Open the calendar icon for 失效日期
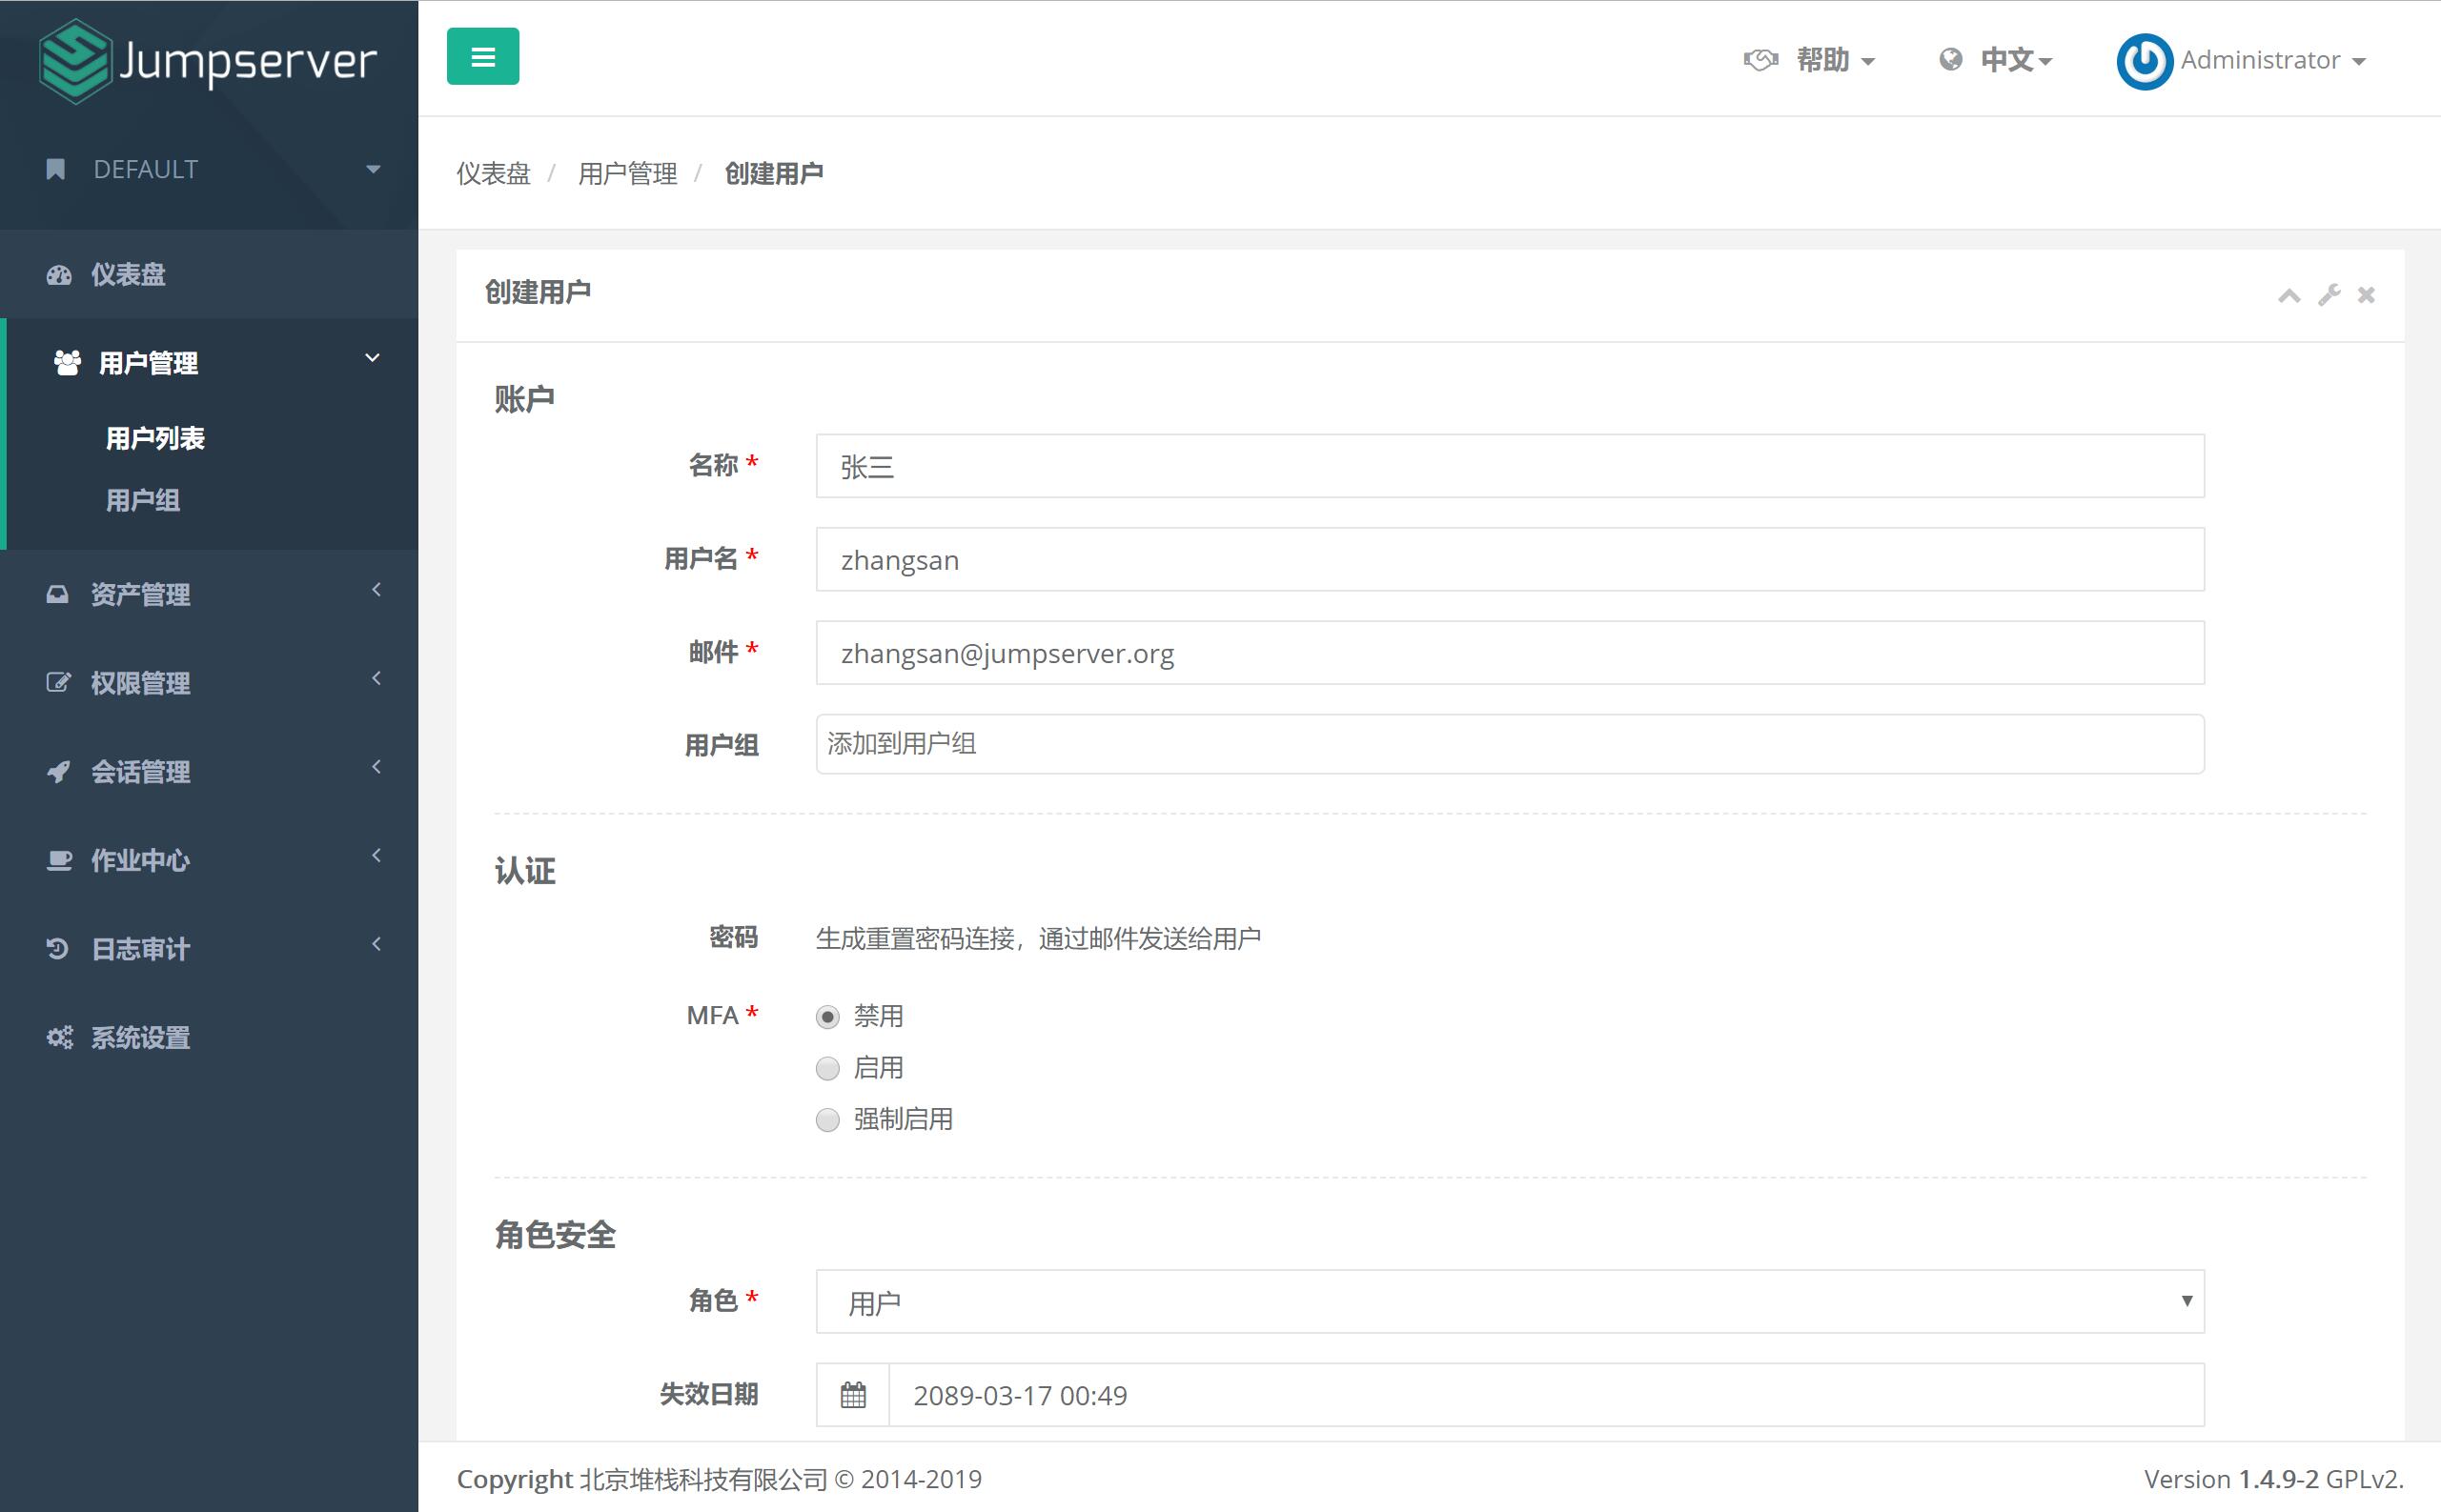 pos(852,1395)
